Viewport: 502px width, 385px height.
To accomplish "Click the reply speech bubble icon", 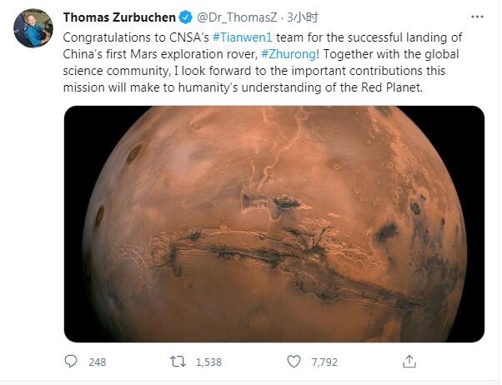I will coord(72,362).
